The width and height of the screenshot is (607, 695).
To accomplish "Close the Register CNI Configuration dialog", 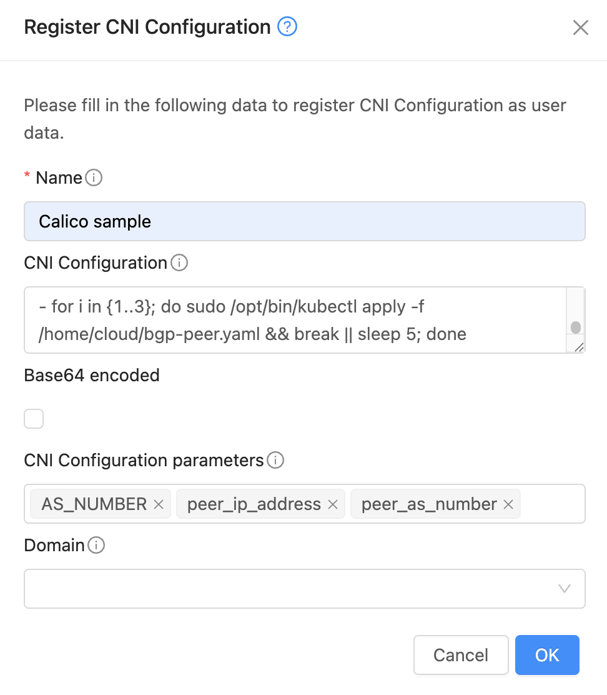I will click(580, 27).
